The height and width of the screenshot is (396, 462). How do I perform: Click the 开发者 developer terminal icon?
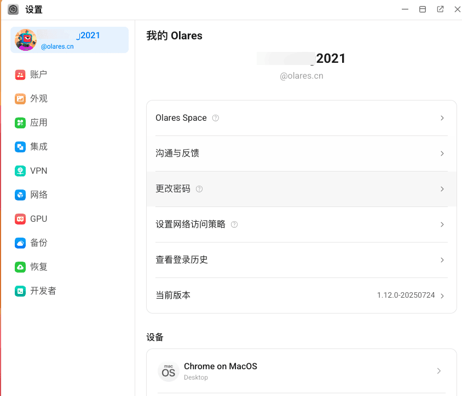20,291
